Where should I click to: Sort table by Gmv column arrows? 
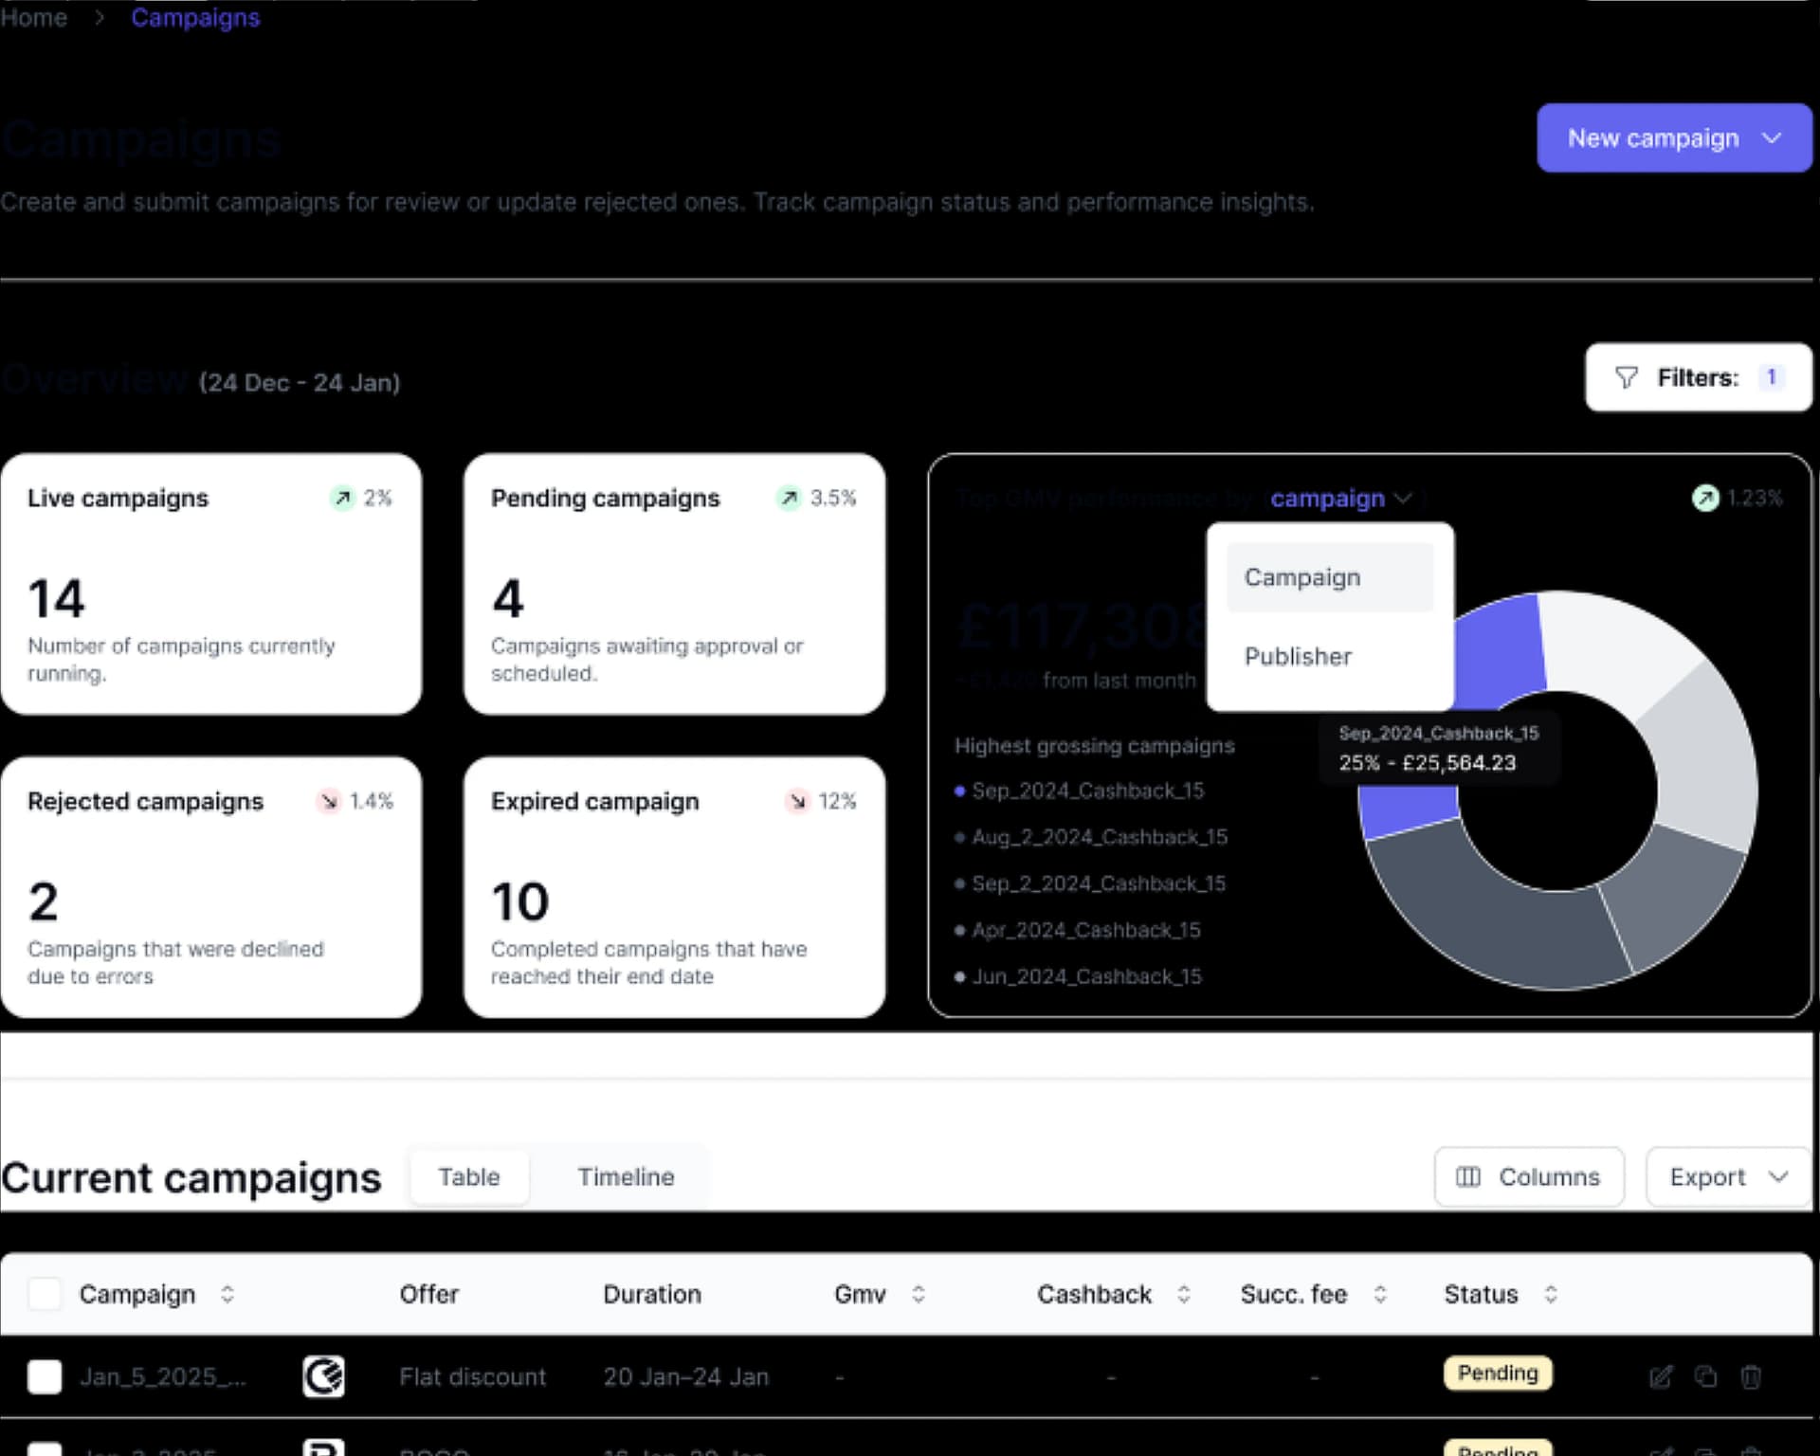click(x=918, y=1294)
